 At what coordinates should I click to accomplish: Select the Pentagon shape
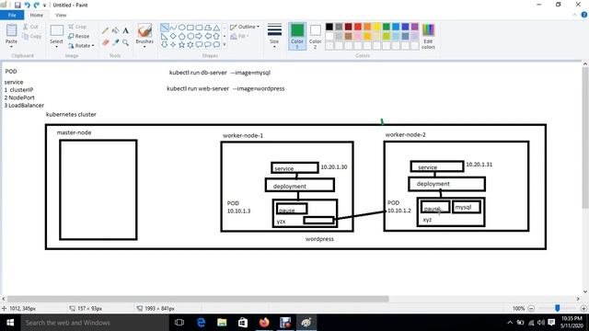(182, 37)
